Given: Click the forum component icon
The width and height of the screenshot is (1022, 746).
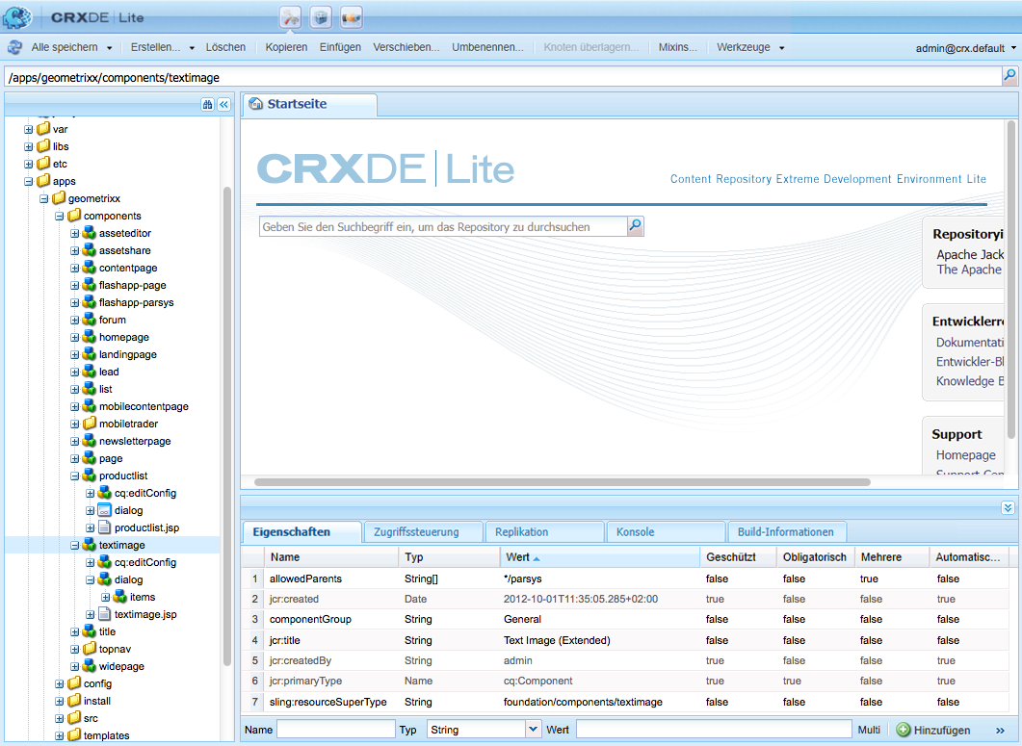Looking at the screenshot, I should [90, 320].
